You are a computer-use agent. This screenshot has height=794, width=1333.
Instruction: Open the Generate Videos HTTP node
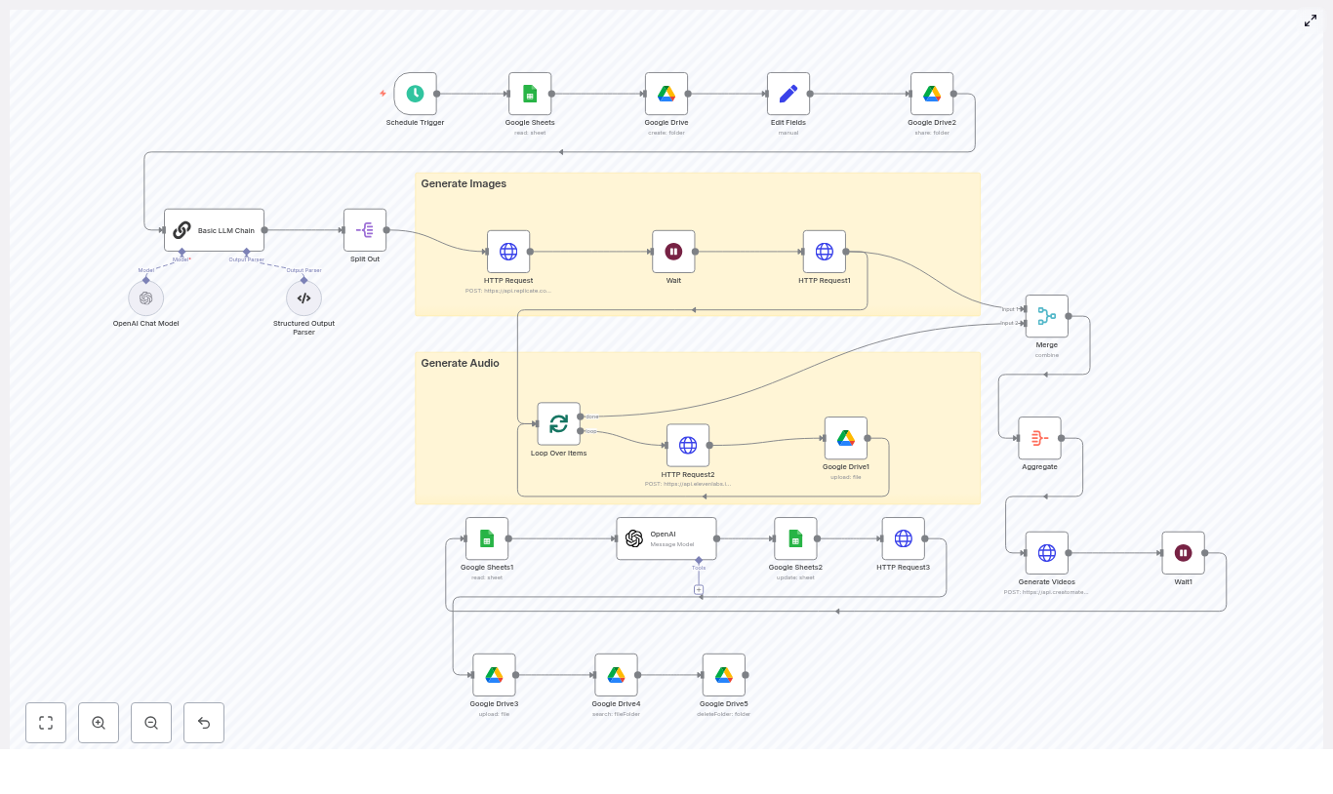click(1046, 553)
